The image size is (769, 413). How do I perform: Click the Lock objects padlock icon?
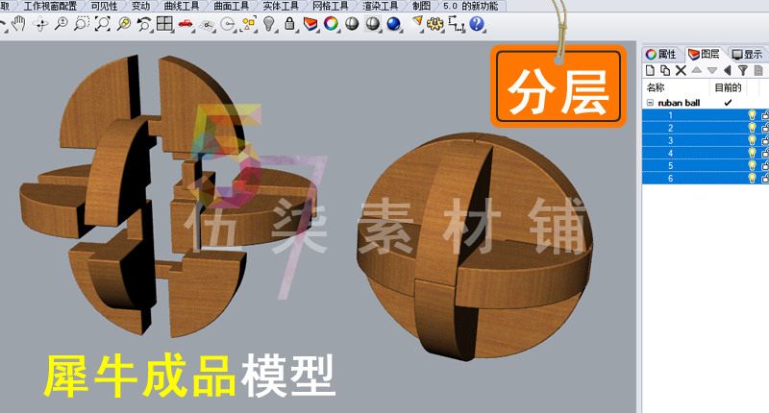(x=290, y=23)
